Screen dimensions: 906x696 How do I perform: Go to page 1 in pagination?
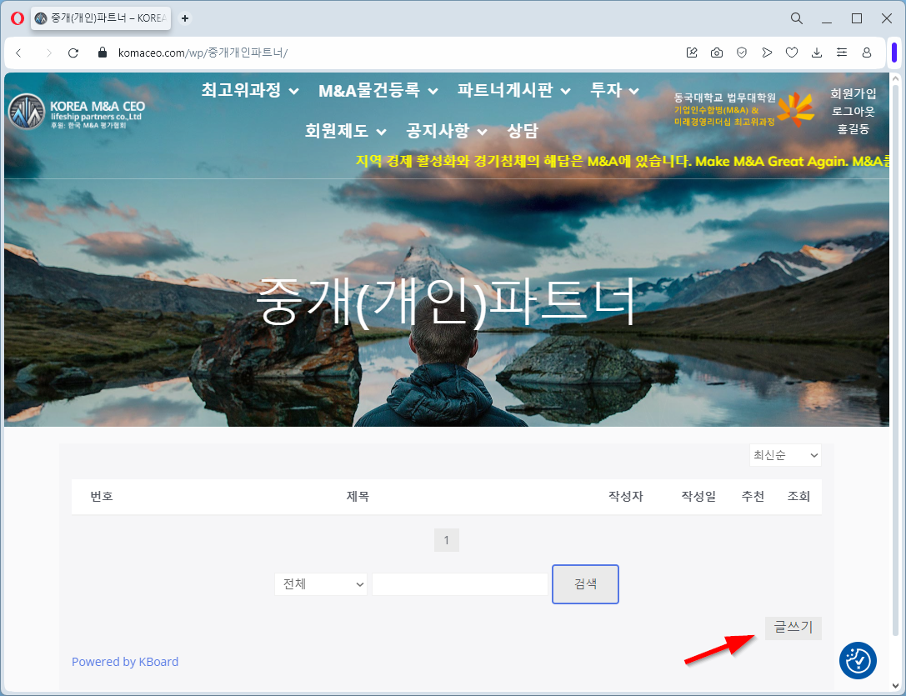(447, 541)
